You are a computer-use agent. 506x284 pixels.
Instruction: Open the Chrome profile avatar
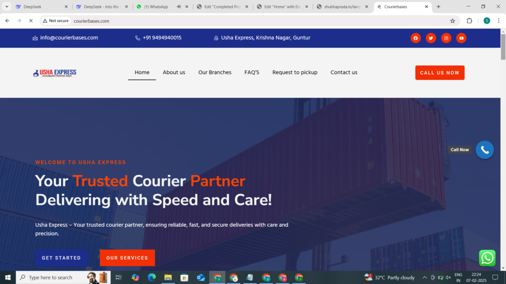[x=487, y=21]
